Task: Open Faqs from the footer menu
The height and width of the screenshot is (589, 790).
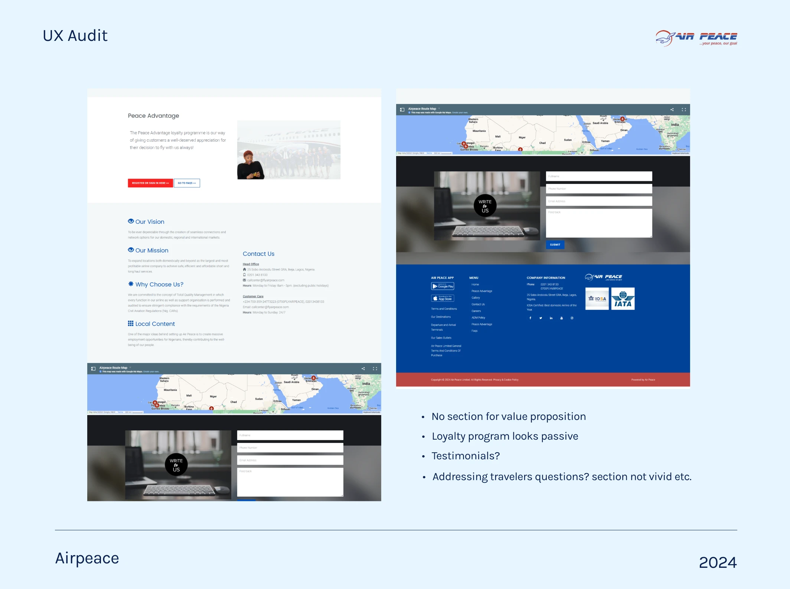Action: (x=474, y=331)
